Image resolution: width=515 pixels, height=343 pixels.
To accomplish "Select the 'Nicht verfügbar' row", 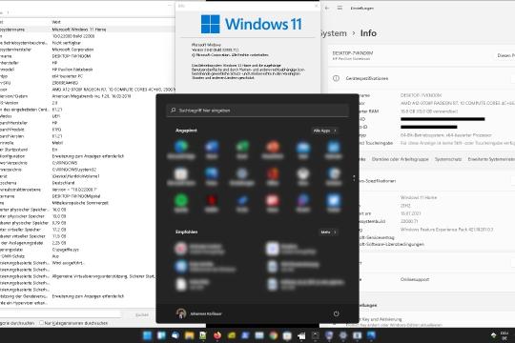I will (x=67, y=43).
